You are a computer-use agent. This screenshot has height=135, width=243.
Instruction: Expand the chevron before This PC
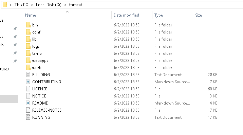(11, 5)
